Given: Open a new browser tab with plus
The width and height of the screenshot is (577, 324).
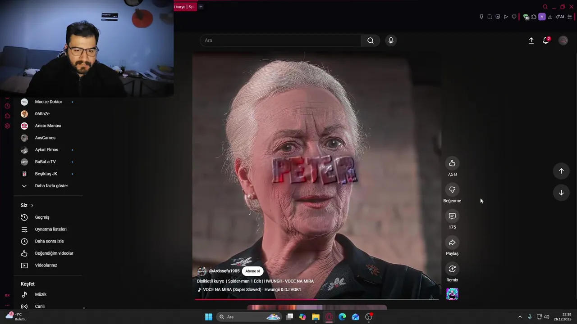Looking at the screenshot, I should [201, 7].
